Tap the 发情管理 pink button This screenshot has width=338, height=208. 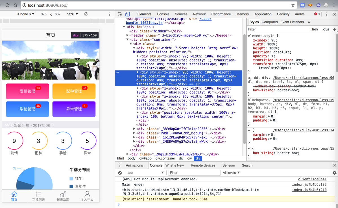27,91
